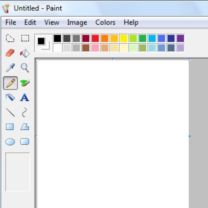Click inside the white drawing canvas
This screenshot has height=208, width=208.
pos(113,134)
